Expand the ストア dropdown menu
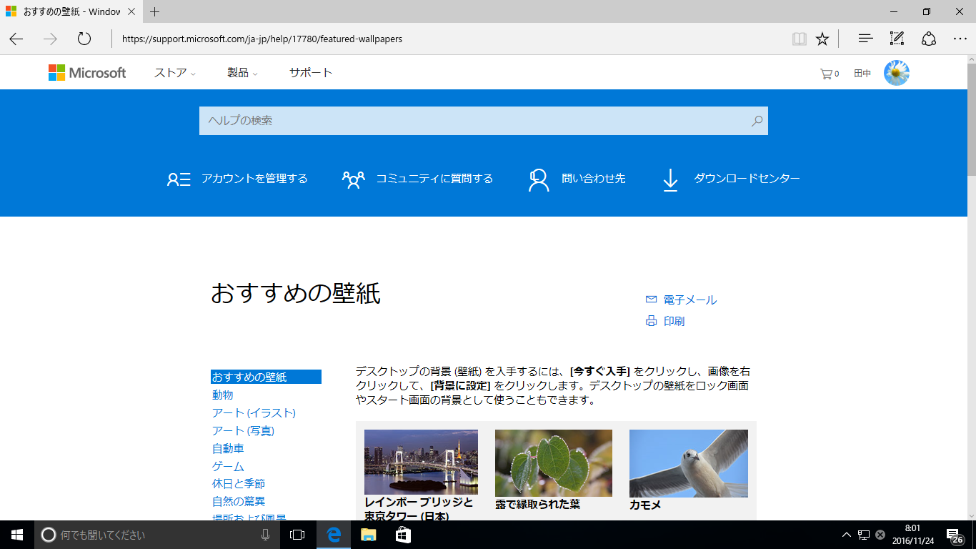Image resolution: width=976 pixels, height=549 pixels. [171, 72]
